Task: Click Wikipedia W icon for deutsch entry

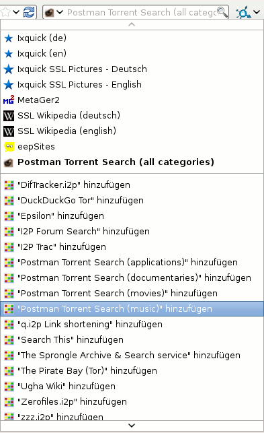Action: (9, 116)
